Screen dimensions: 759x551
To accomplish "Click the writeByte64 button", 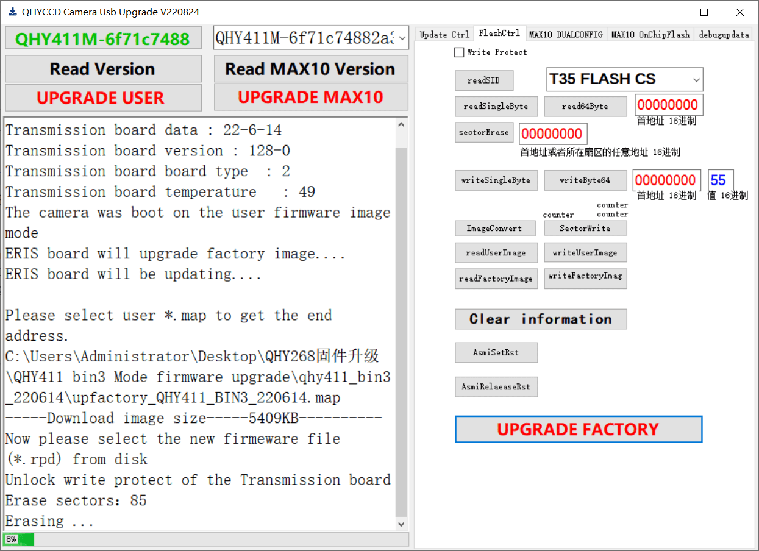I will [x=585, y=180].
